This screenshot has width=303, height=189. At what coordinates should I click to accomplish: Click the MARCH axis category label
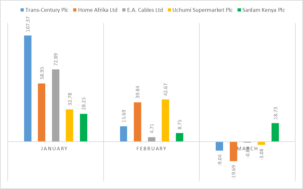pos(247,149)
